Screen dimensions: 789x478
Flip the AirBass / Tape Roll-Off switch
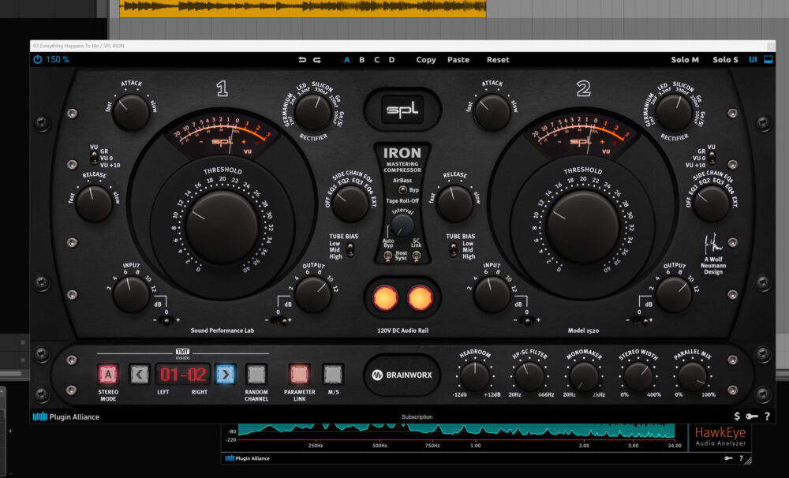click(402, 190)
